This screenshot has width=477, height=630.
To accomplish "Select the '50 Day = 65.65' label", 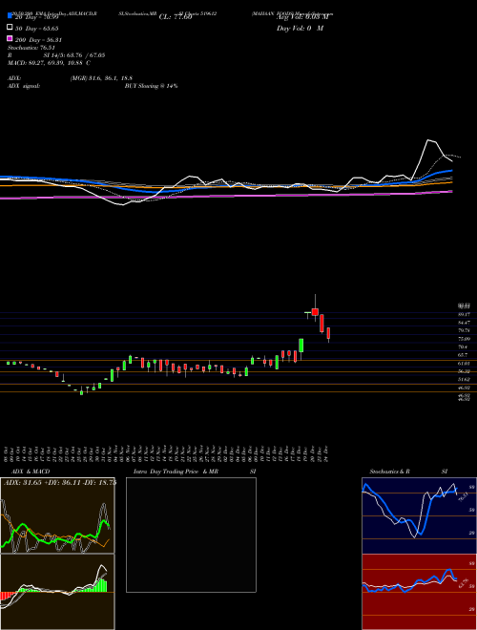I will (x=37, y=29).
